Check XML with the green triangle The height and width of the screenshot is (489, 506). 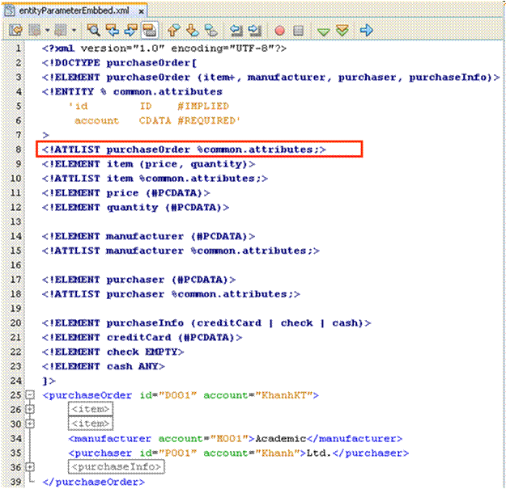(323, 32)
